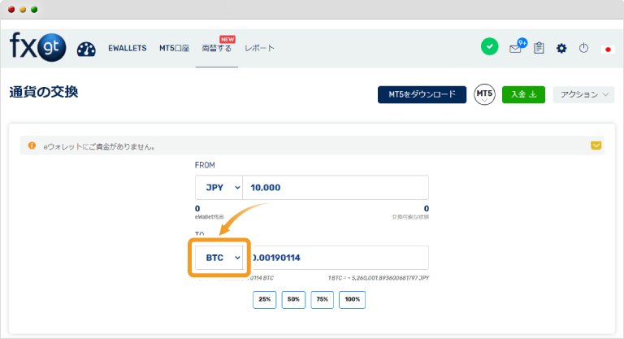624x339 pixels.
Task: Click MT5をダウンロード button
Action: [422, 94]
